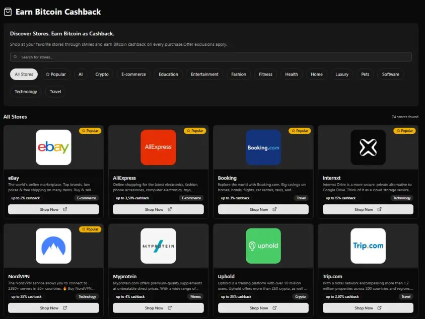The image size is (425, 319).
Task: Select the Travel category chip
Action: [x=55, y=92]
